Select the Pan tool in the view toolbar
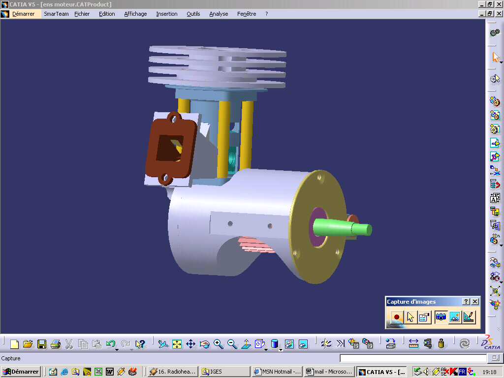Image resolution: width=504 pixels, height=378 pixels. point(191,344)
